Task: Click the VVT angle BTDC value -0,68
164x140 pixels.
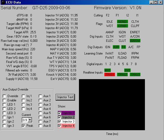Action: coord(33,66)
